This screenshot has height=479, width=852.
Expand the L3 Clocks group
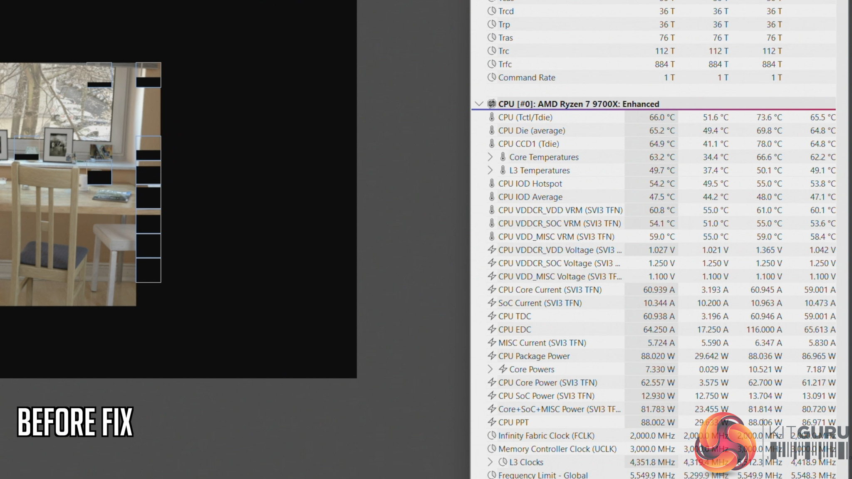coord(490,462)
